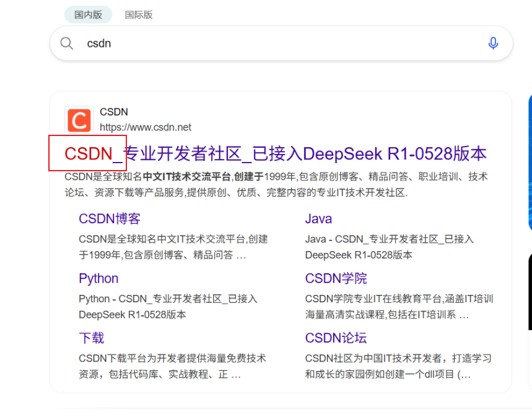Click the description starting CSDN是全球知名中文IT技术交流平台,创建于1999年

[x=276, y=185]
